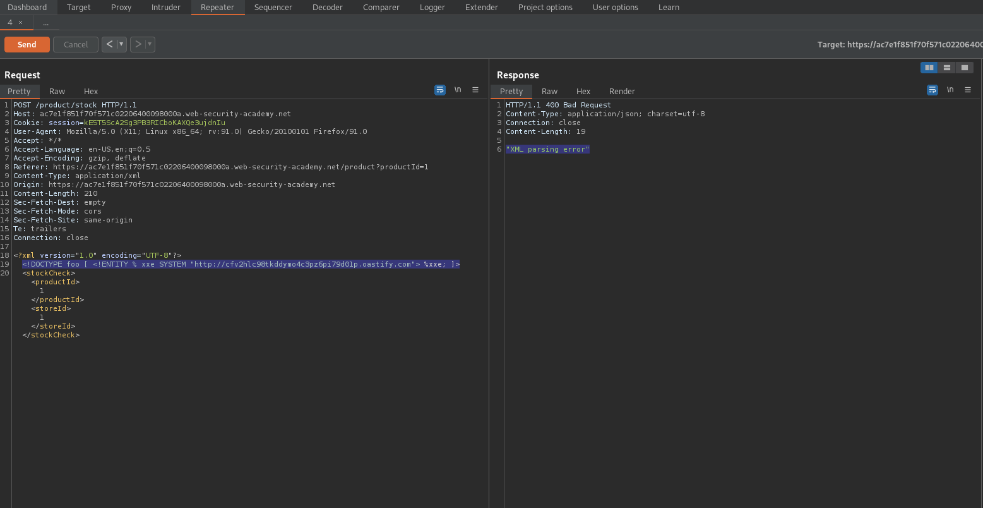Open the Decoder tab
This screenshot has height=508, width=983.
(x=328, y=8)
